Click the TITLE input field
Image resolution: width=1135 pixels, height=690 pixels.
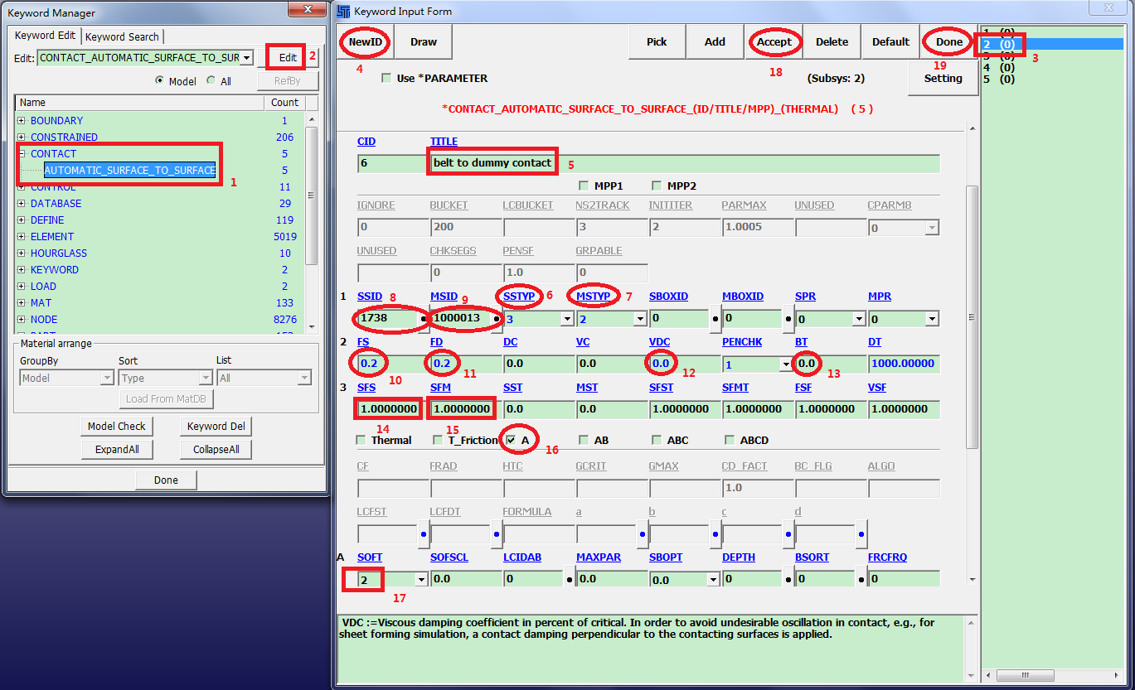[x=684, y=163]
